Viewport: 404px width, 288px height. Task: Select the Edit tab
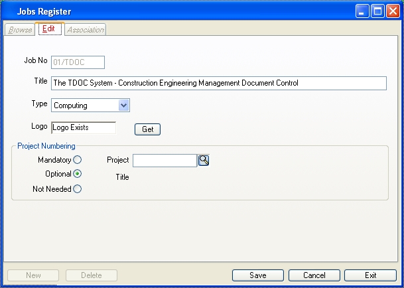pos(50,29)
